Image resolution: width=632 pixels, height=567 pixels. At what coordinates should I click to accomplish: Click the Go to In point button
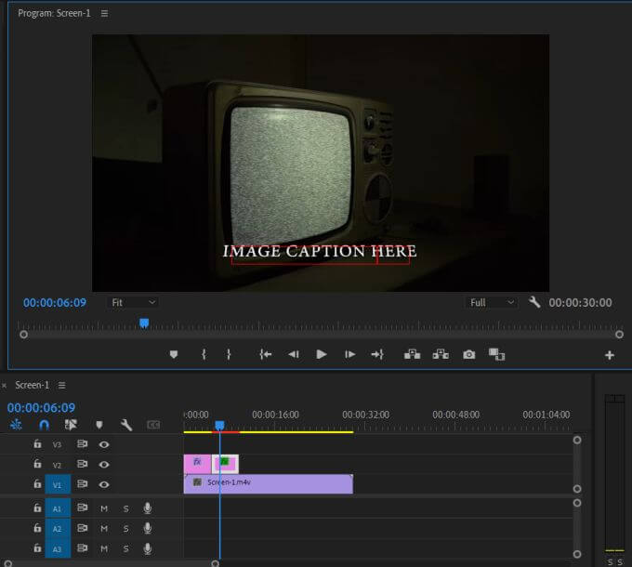point(266,354)
